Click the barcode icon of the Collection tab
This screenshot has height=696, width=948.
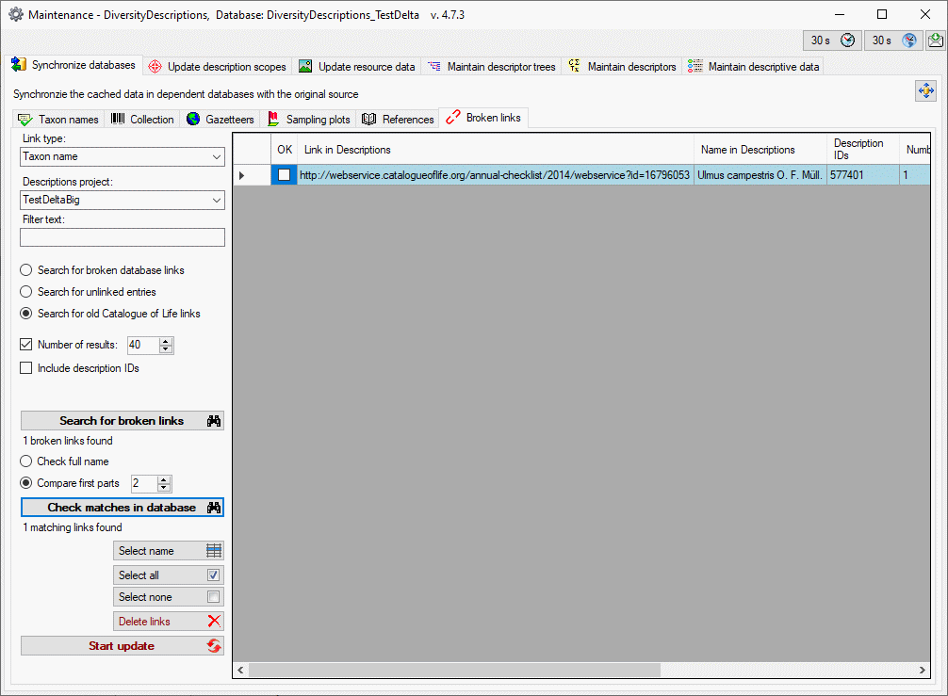click(118, 119)
